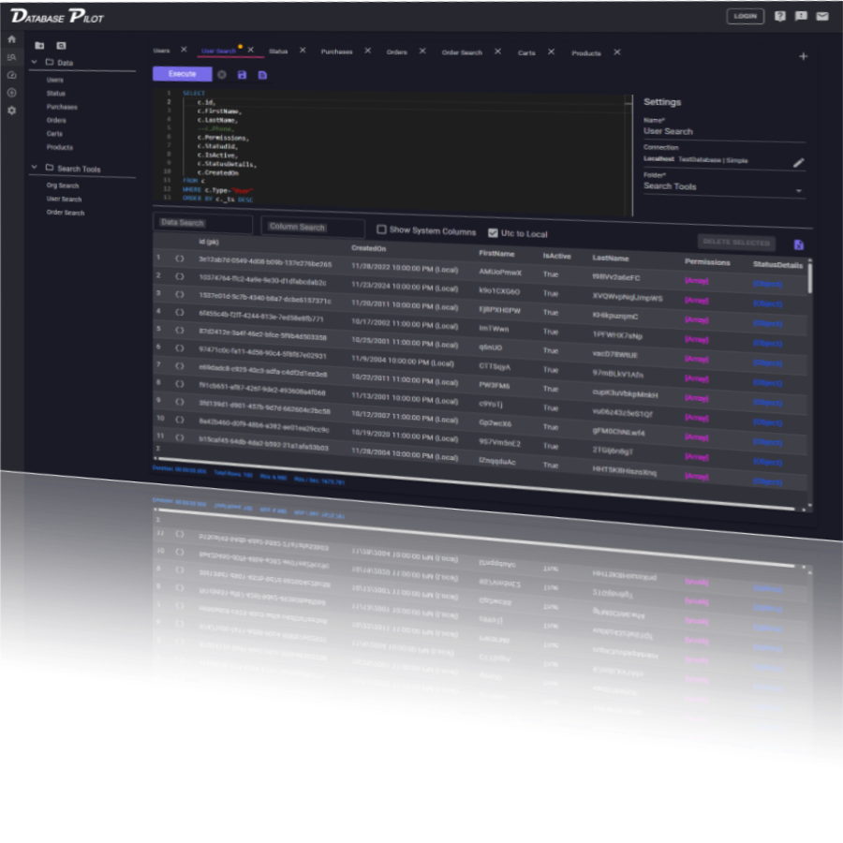Collapse the Data folder chevron
Image resolution: width=843 pixels, height=843 pixels.
click(x=35, y=63)
